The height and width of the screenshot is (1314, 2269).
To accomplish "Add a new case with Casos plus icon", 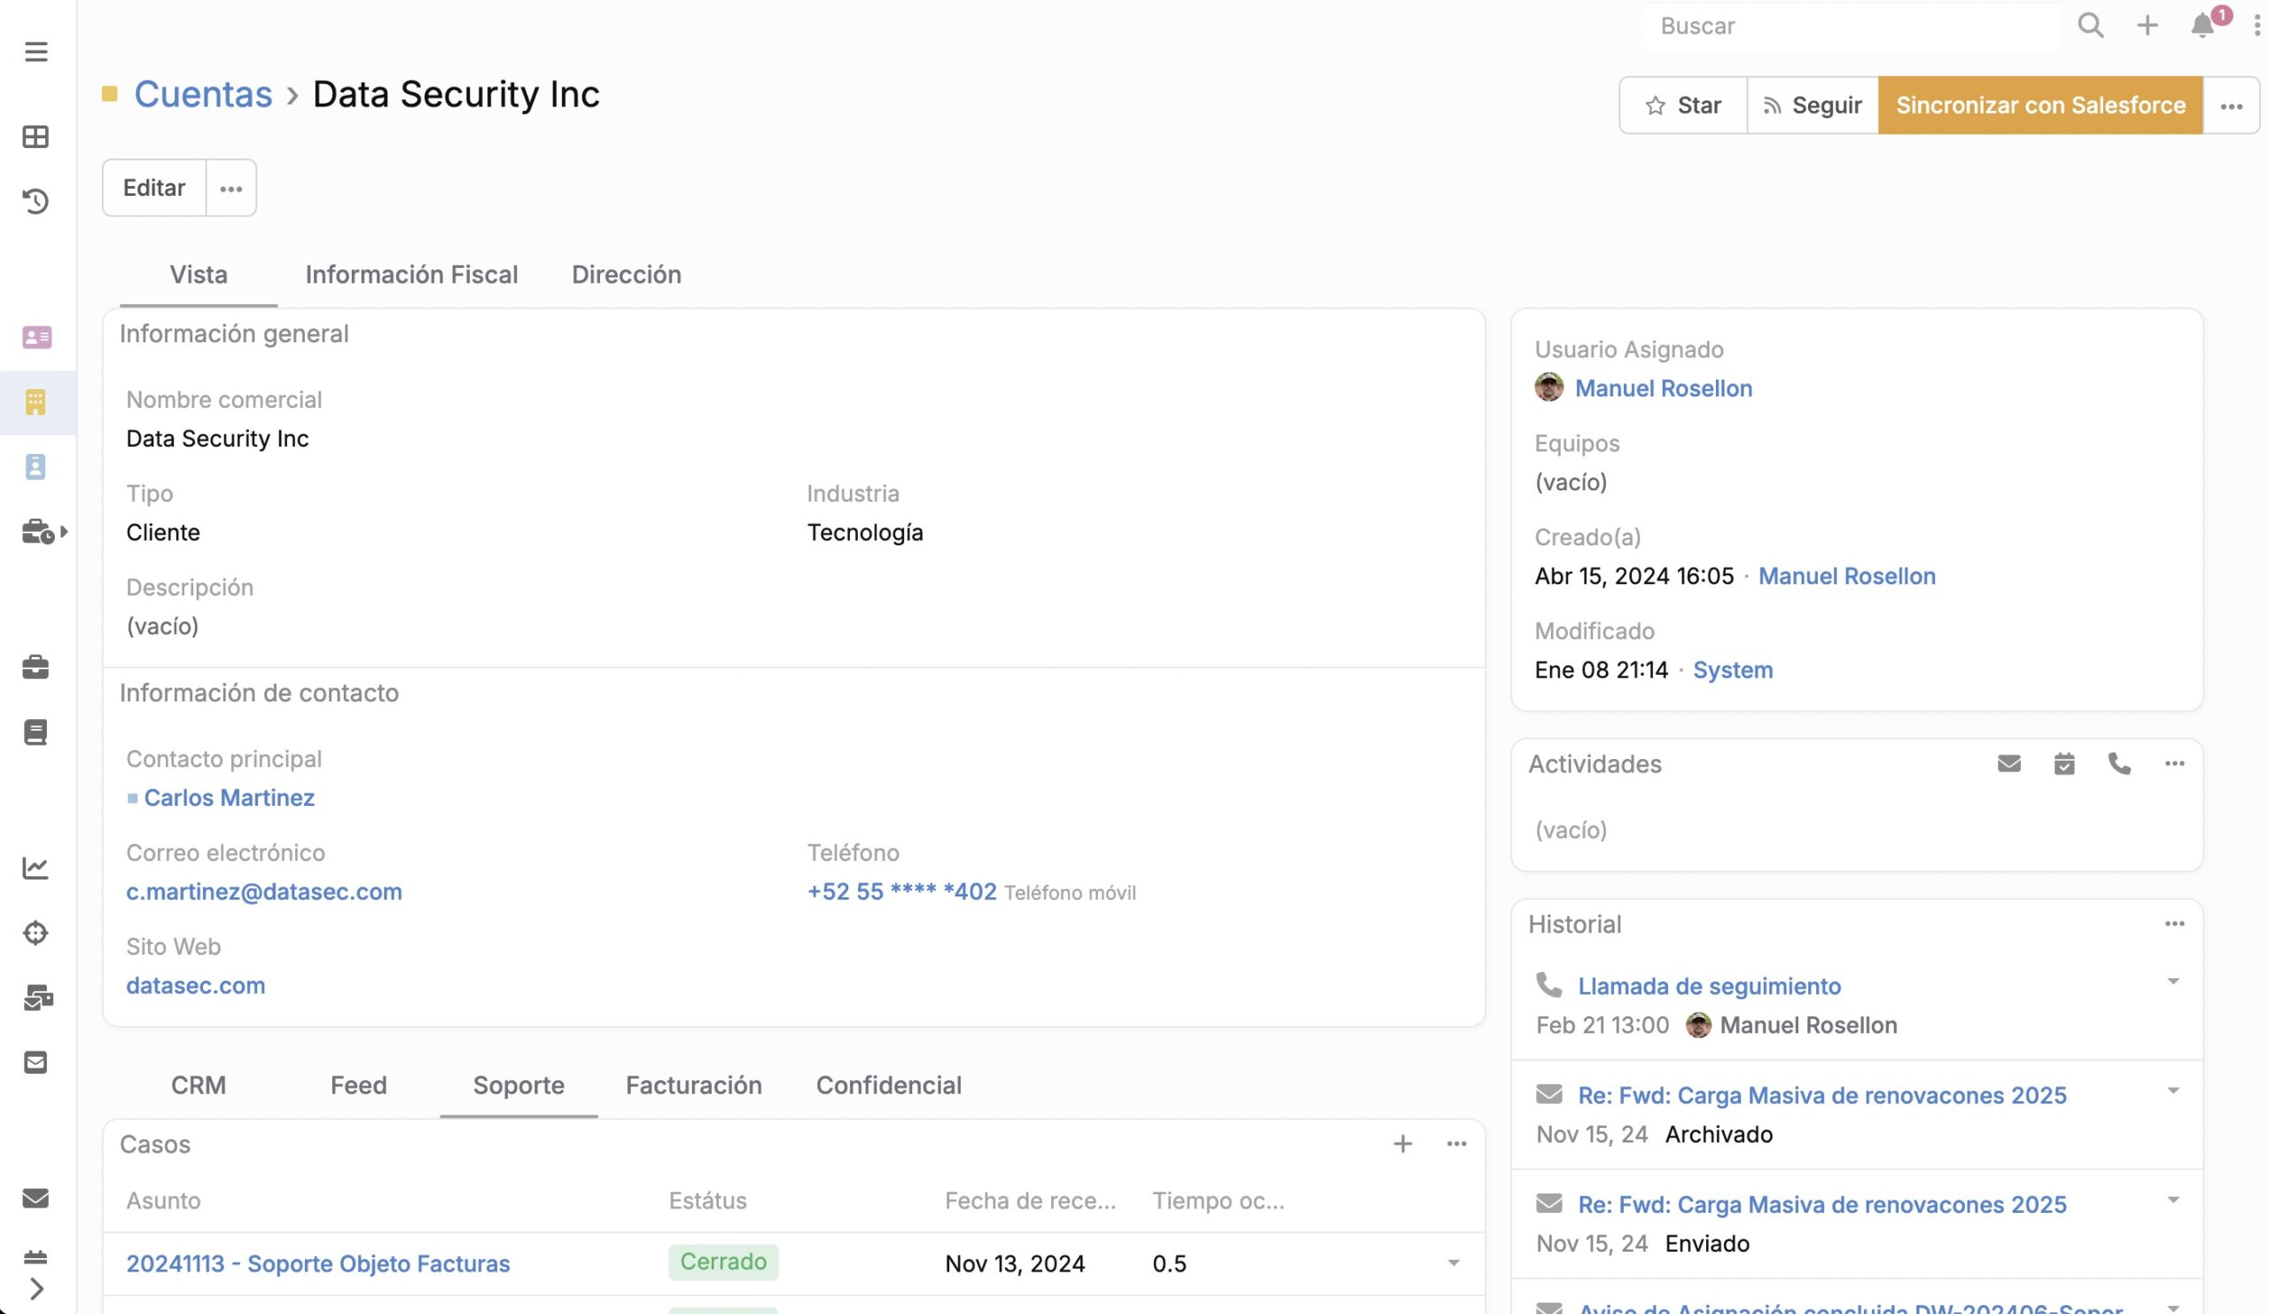I will click(x=1403, y=1144).
